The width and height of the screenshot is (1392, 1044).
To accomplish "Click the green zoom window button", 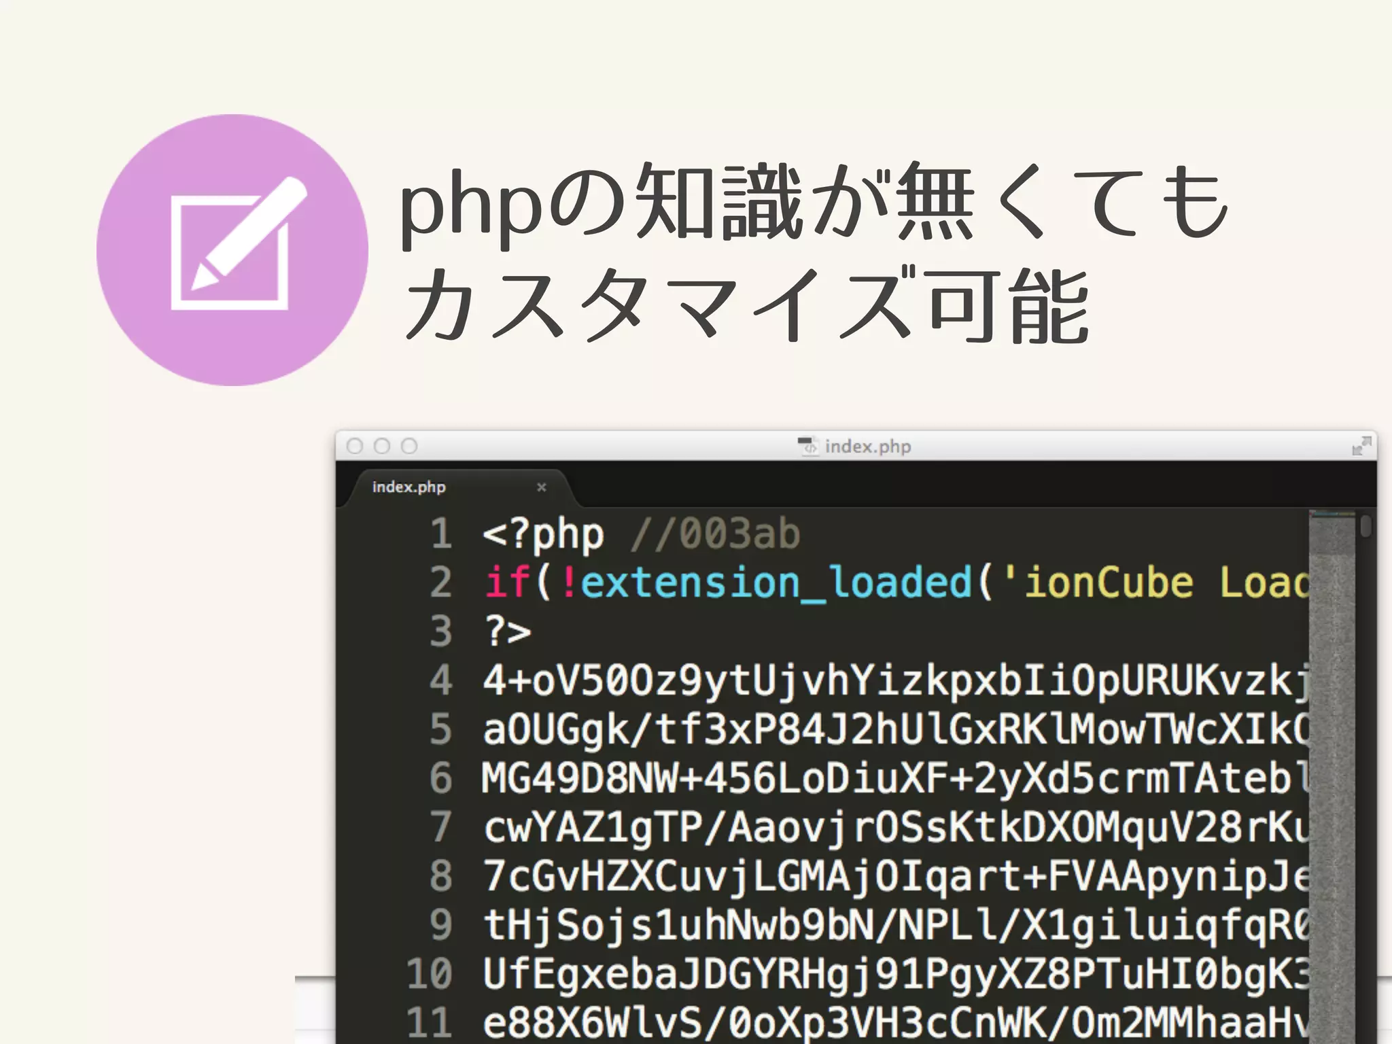I will tap(409, 446).
